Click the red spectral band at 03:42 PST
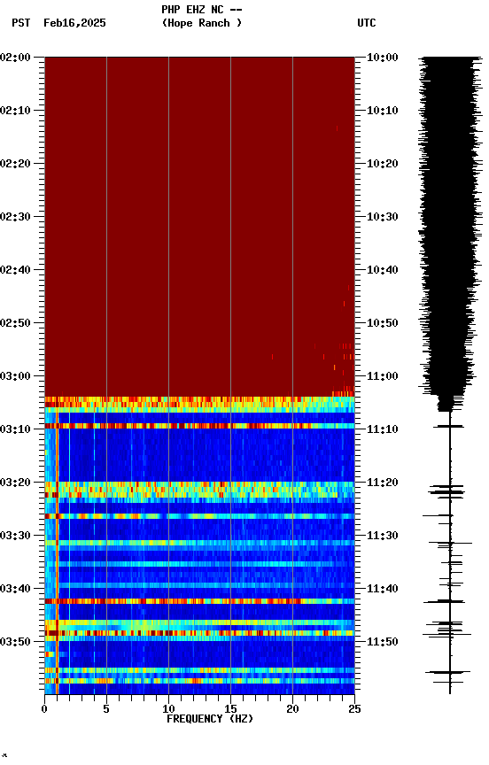The image size is (489, 765). pyautogui.click(x=199, y=601)
